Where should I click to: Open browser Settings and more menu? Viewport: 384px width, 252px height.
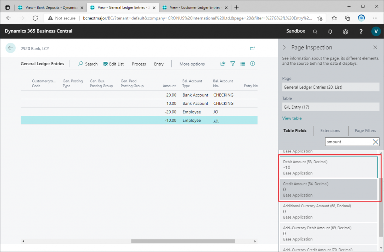pos(375,18)
